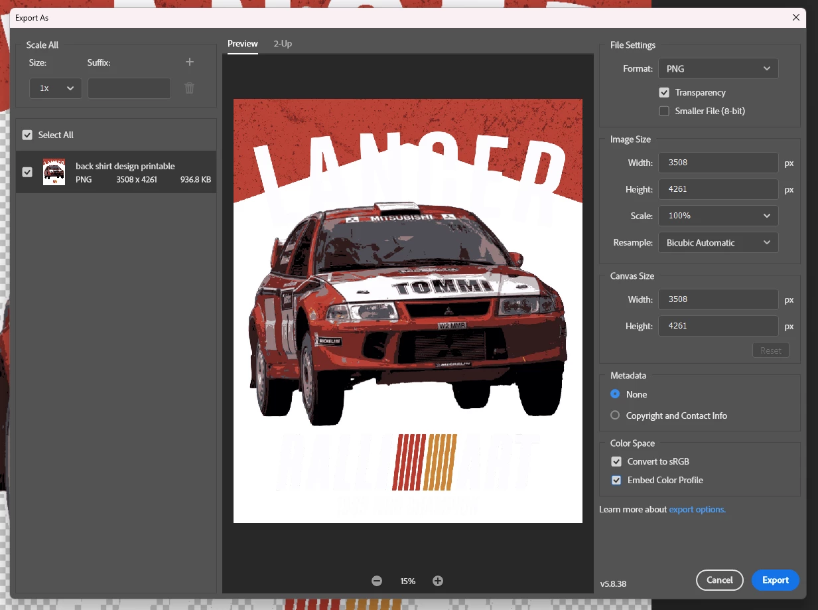Screen dimensions: 818x610
Task: Delete the scale entry with trash icon
Action: [x=190, y=88]
